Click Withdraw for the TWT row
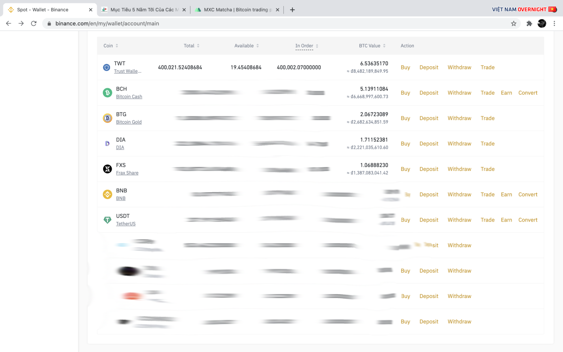Screen dimensions: 563x352 point(459,68)
